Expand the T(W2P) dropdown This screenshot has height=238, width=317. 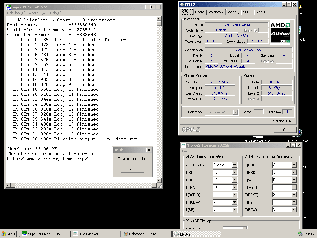[294, 180]
